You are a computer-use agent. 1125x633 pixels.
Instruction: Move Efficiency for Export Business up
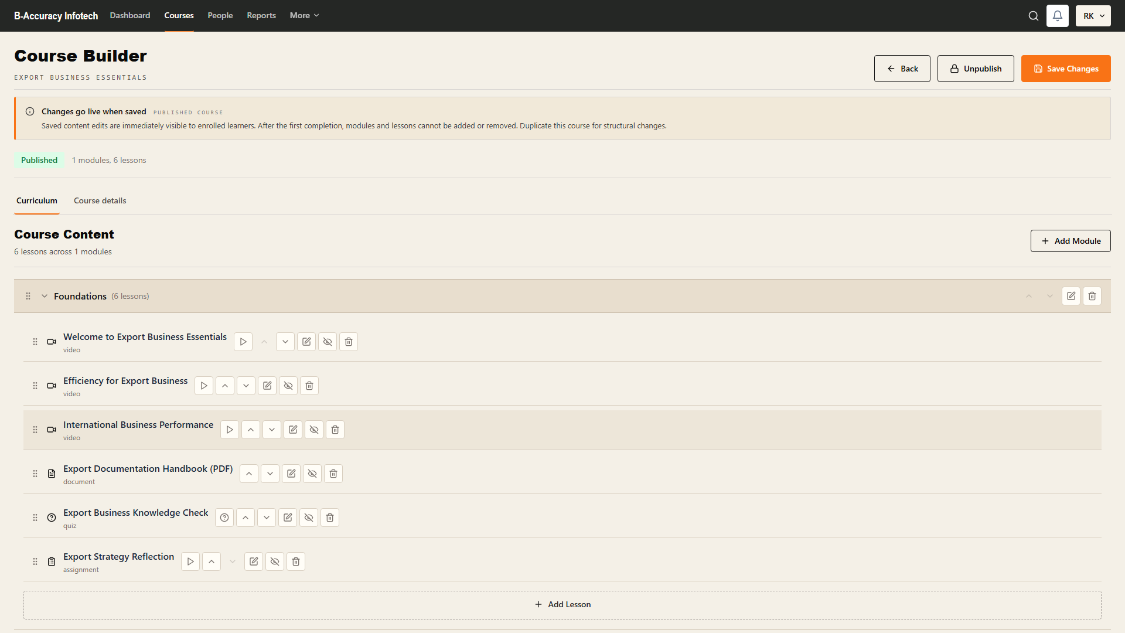(225, 386)
